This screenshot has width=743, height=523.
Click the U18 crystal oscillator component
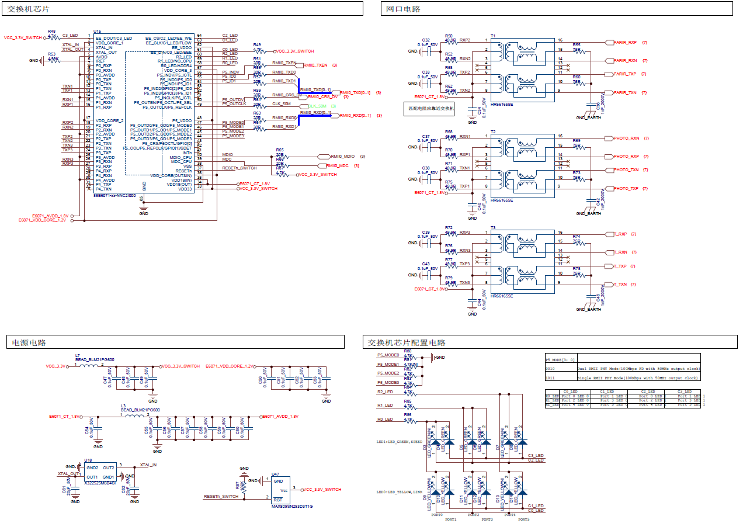point(100,472)
